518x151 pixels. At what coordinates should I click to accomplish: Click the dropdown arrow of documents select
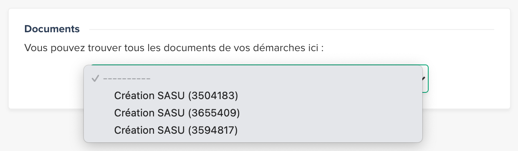coord(424,78)
